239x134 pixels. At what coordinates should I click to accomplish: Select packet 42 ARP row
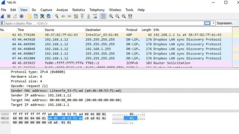coord(116,35)
